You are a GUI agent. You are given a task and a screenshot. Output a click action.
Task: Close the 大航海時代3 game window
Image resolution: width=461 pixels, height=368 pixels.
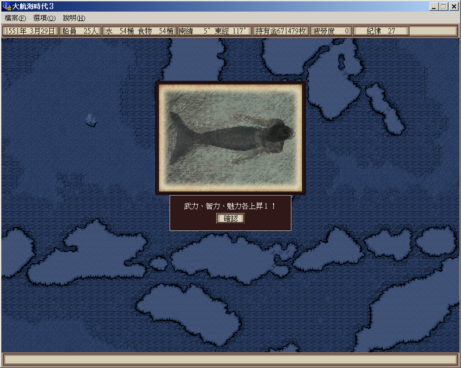pyautogui.click(x=453, y=6)
